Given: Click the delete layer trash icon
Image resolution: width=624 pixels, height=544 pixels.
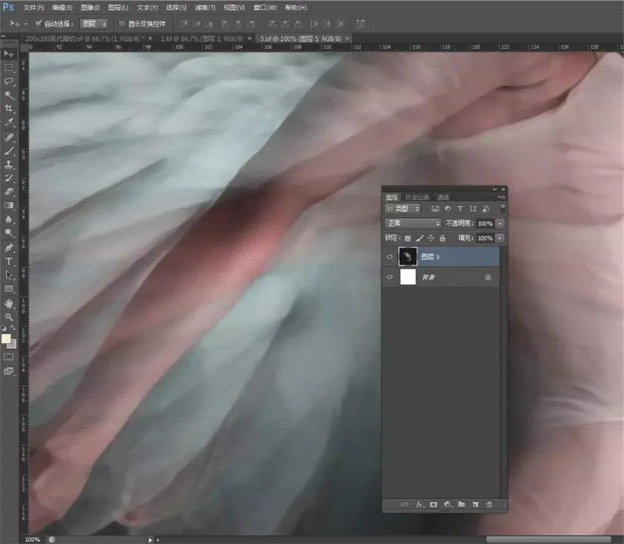Looking at the screenshot, I should pos(489,504).
